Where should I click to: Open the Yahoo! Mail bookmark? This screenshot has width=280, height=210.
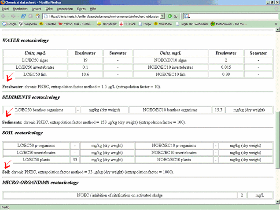tap(76, 24)
